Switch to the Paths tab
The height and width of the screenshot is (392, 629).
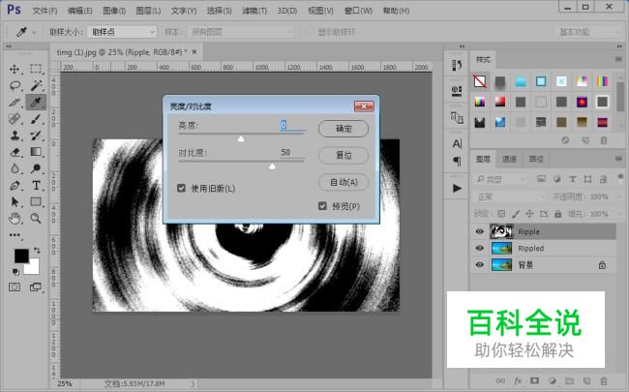tap(536, 160)
